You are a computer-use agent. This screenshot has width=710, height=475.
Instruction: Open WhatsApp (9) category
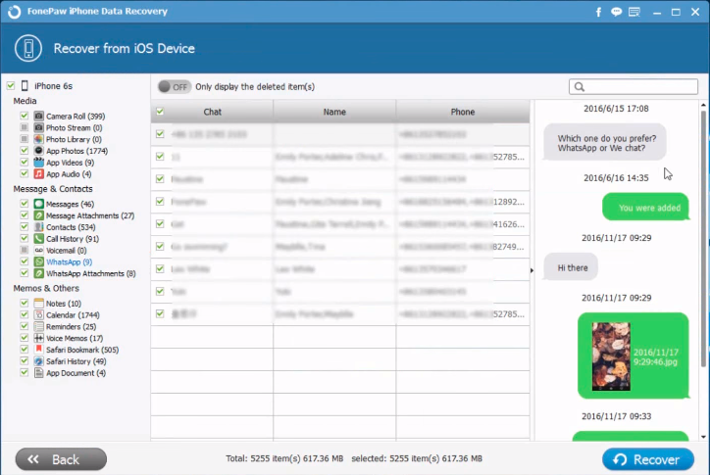point(69,261)
